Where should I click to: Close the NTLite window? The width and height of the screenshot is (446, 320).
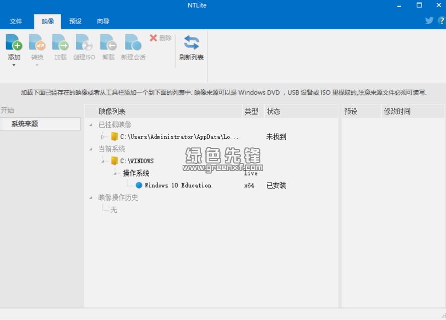coord(439,6)
